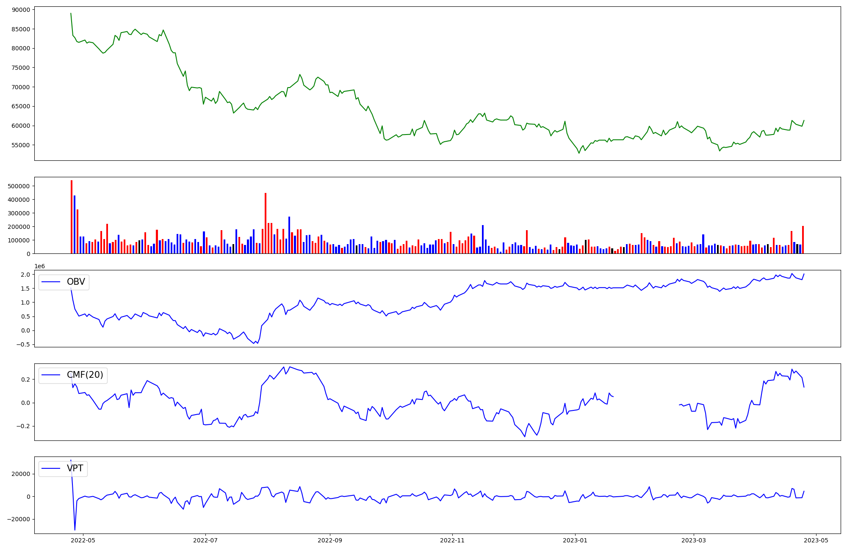The image size is (847, 550).
Task: Click the 55000 price axis label
Action: click(21, 145)
